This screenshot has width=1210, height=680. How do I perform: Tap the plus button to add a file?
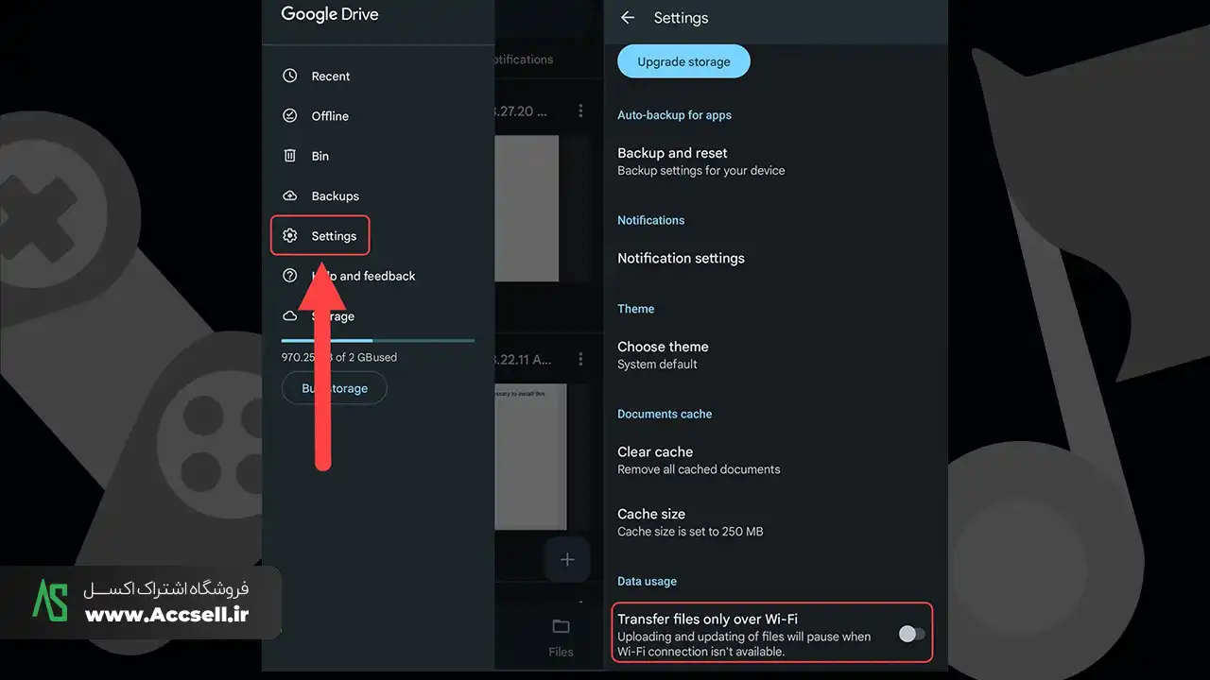tap(567, 560)
